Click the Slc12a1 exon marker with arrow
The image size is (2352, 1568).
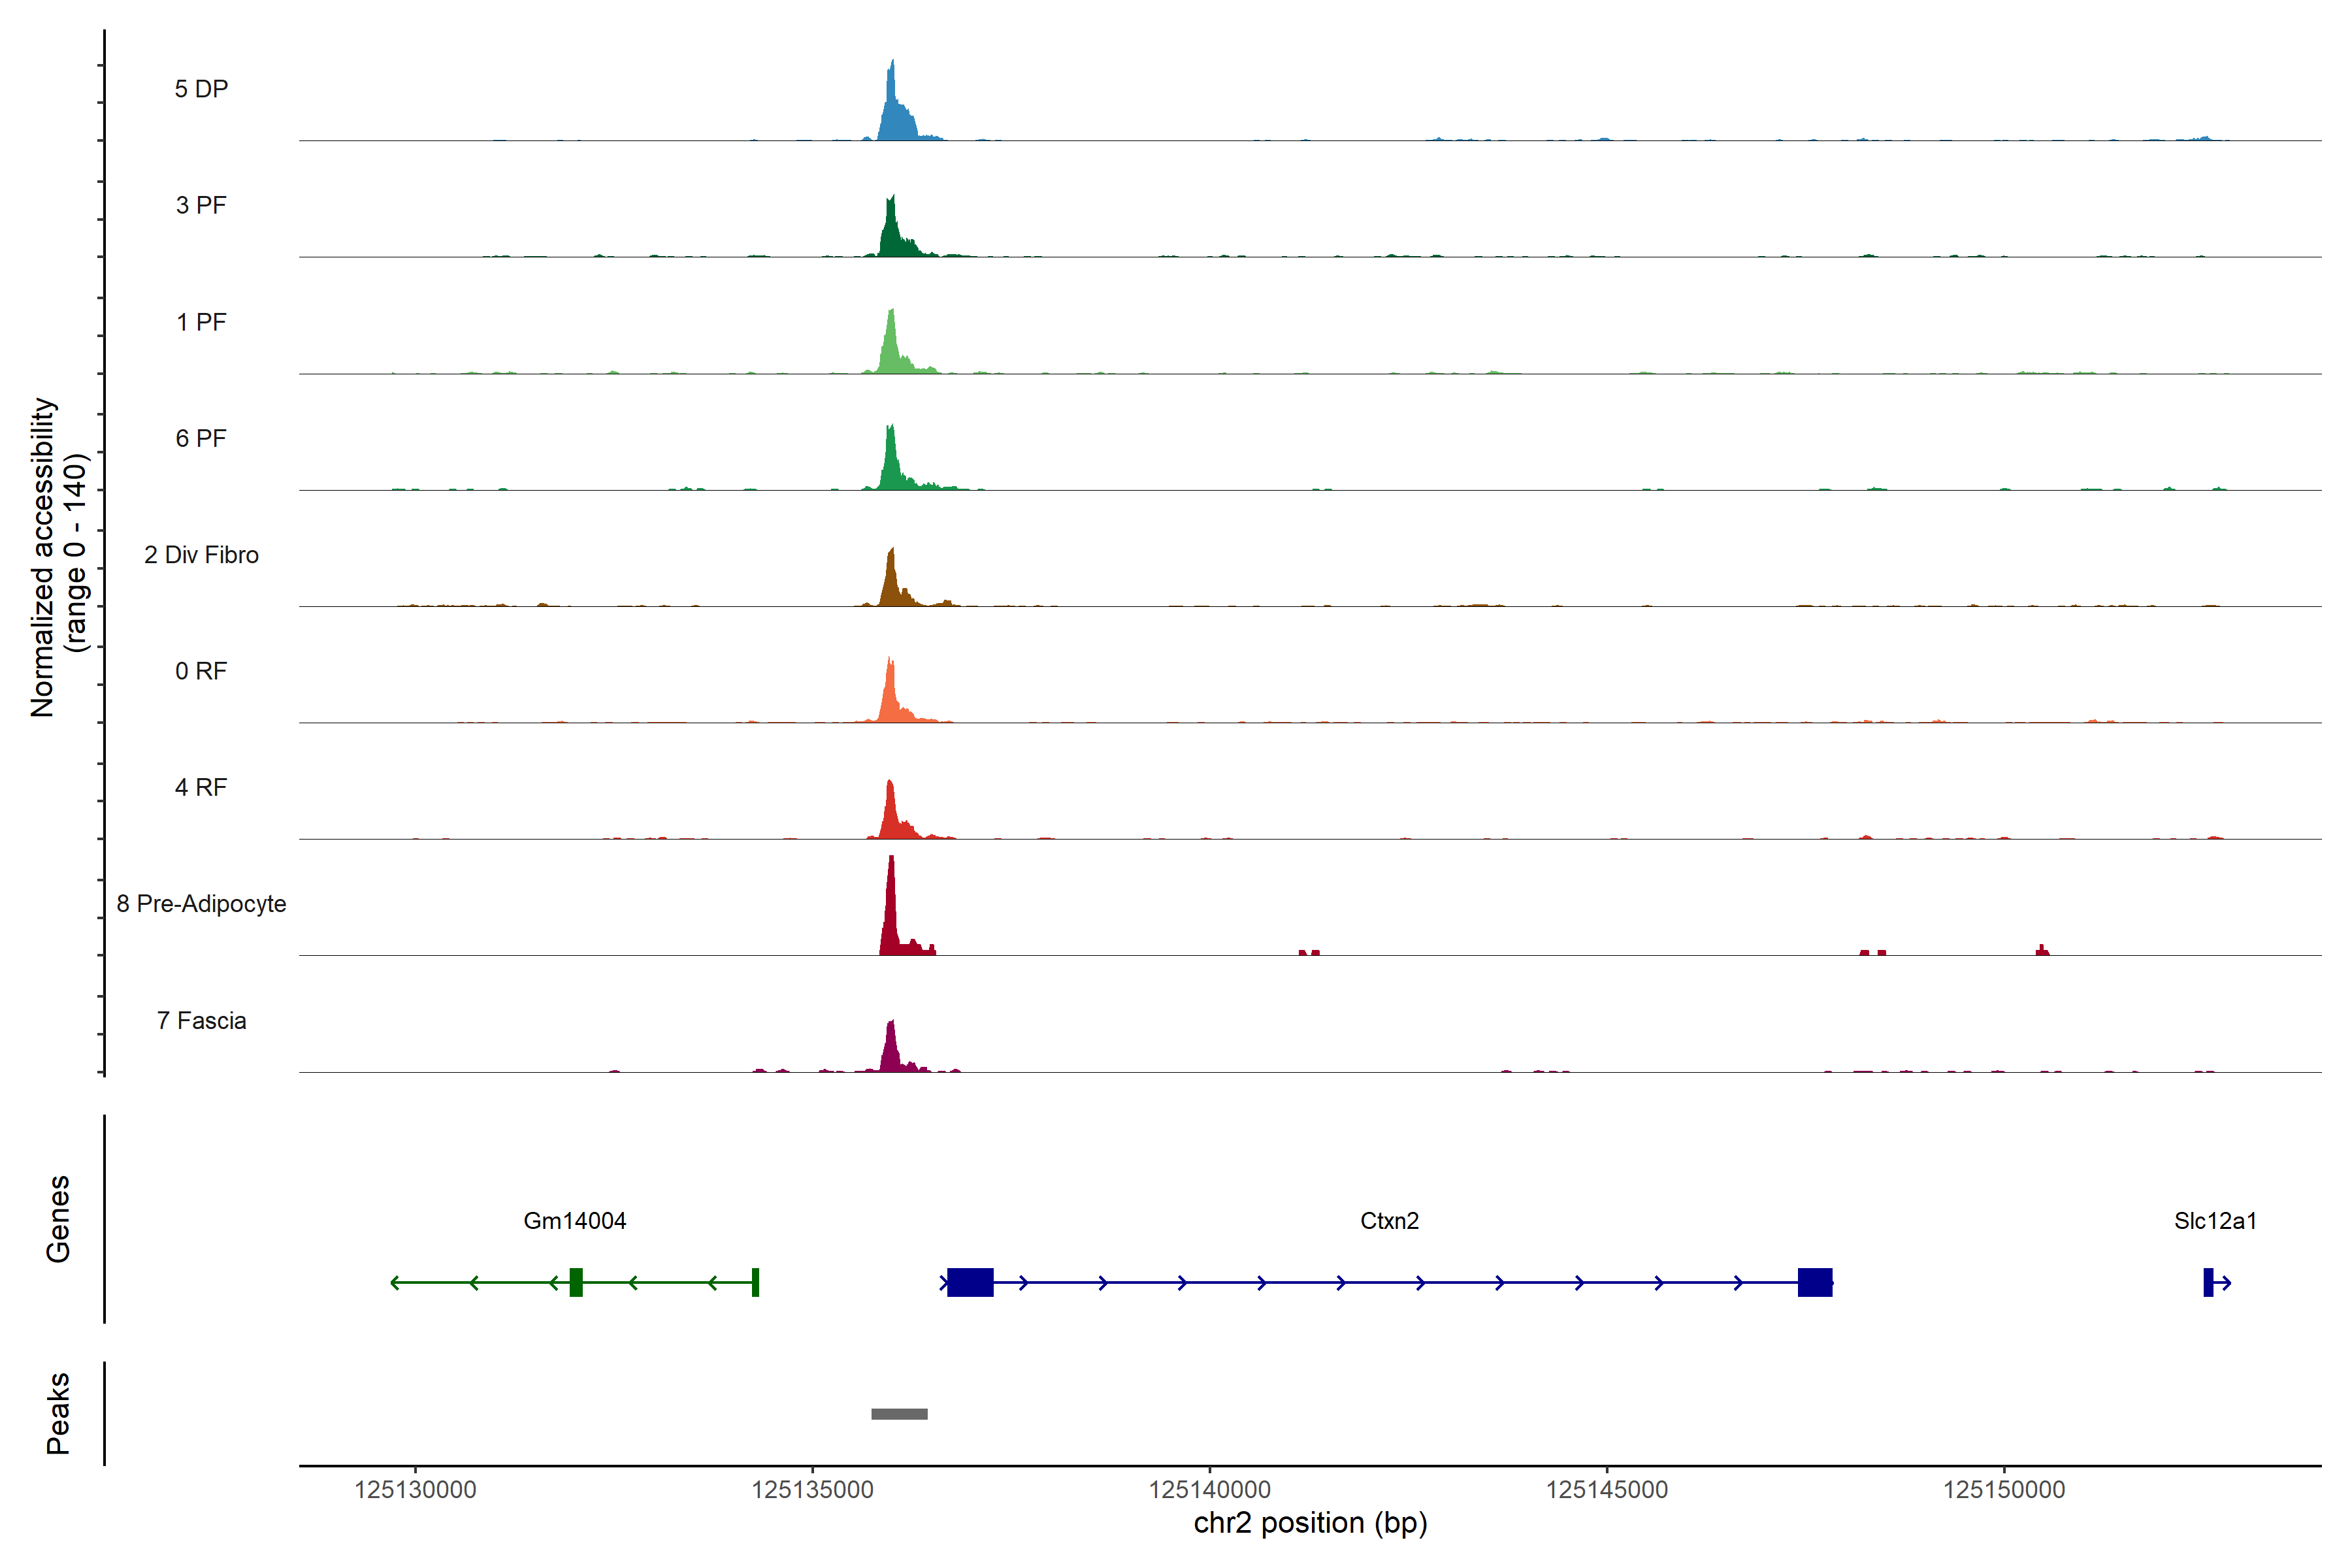point(2208,1282)
